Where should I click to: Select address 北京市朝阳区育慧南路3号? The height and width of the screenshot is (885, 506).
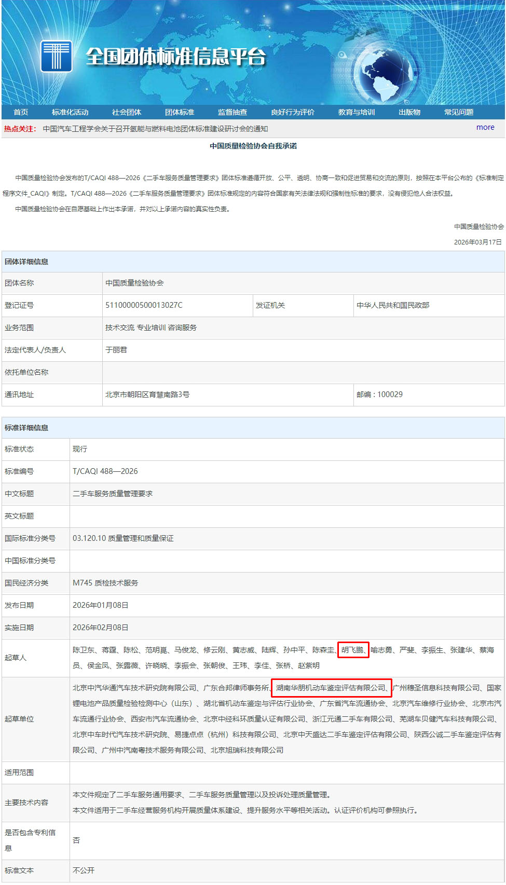(x=147, y=394)
